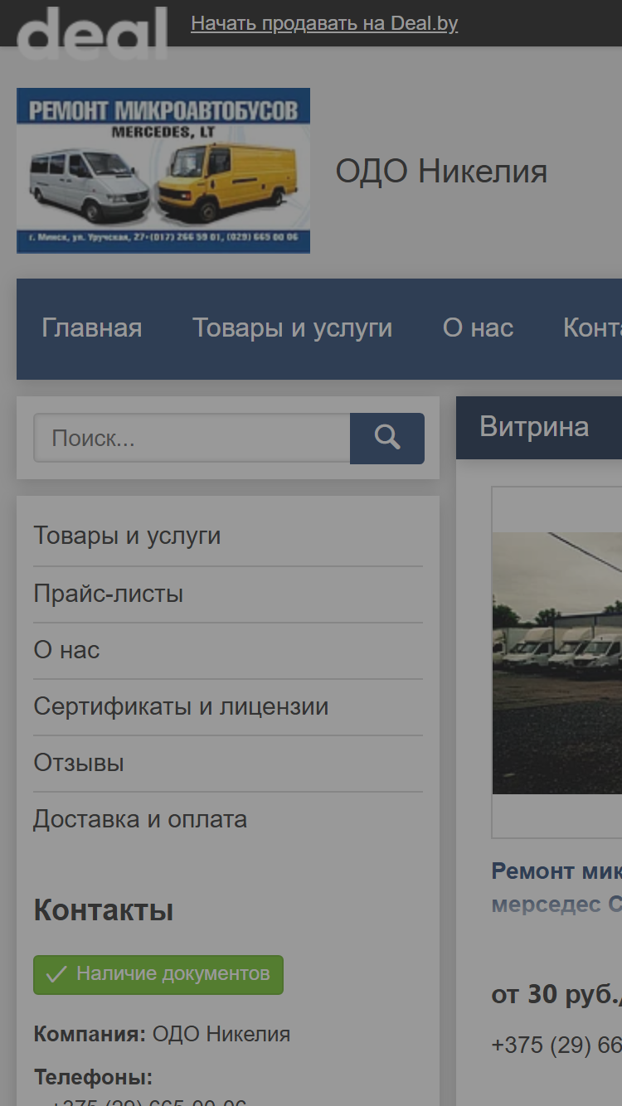
Task: Click the 'Контакты' heading in the sidebar
Action: pos(104,910)
